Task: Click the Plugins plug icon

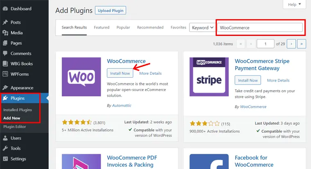Action: coord(5,98)
